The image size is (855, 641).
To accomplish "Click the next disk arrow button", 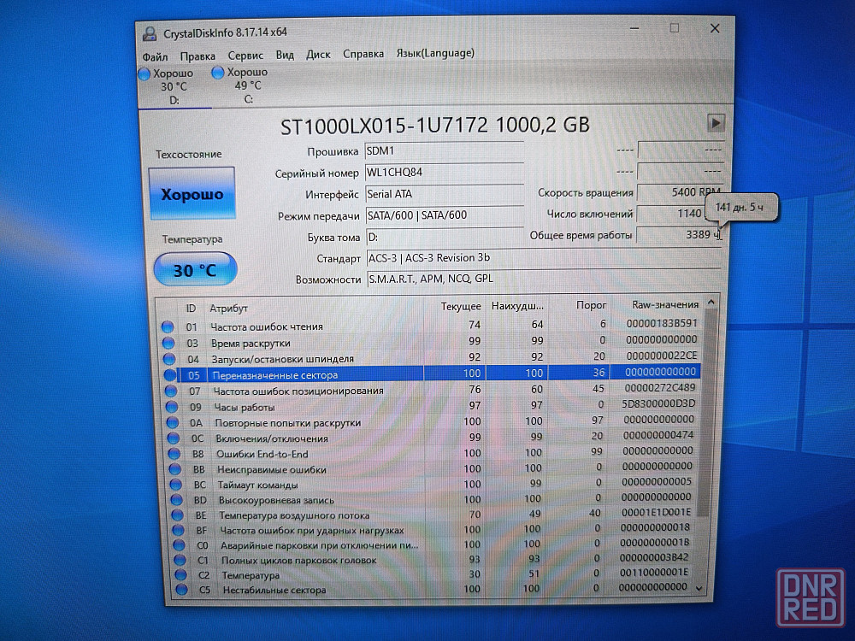I will point(716,123).
